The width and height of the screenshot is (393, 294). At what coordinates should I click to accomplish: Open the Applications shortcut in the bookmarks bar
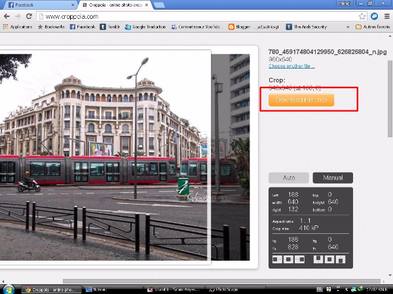(x=18, y=27)
